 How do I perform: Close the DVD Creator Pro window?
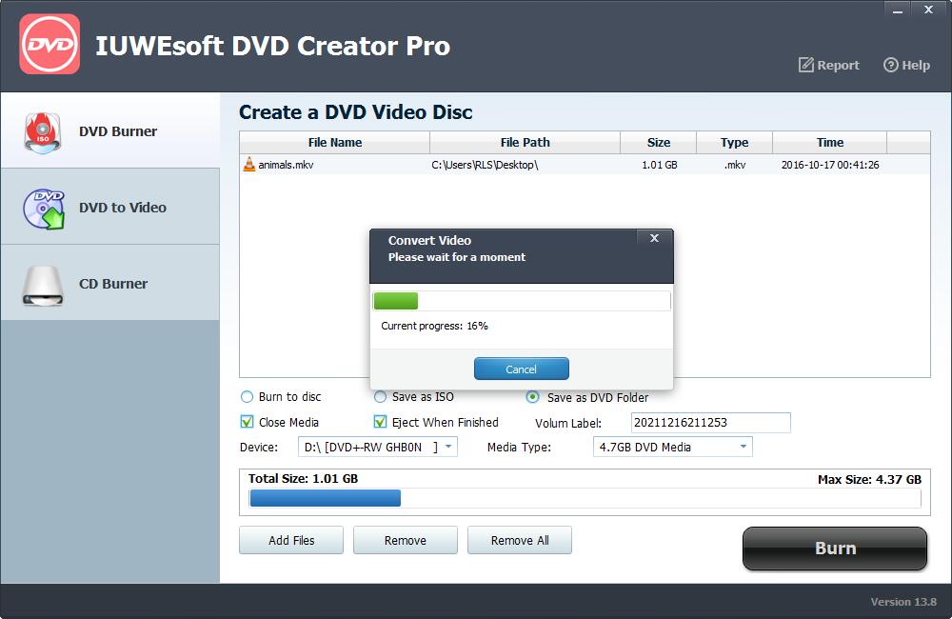tap(928, 10)
